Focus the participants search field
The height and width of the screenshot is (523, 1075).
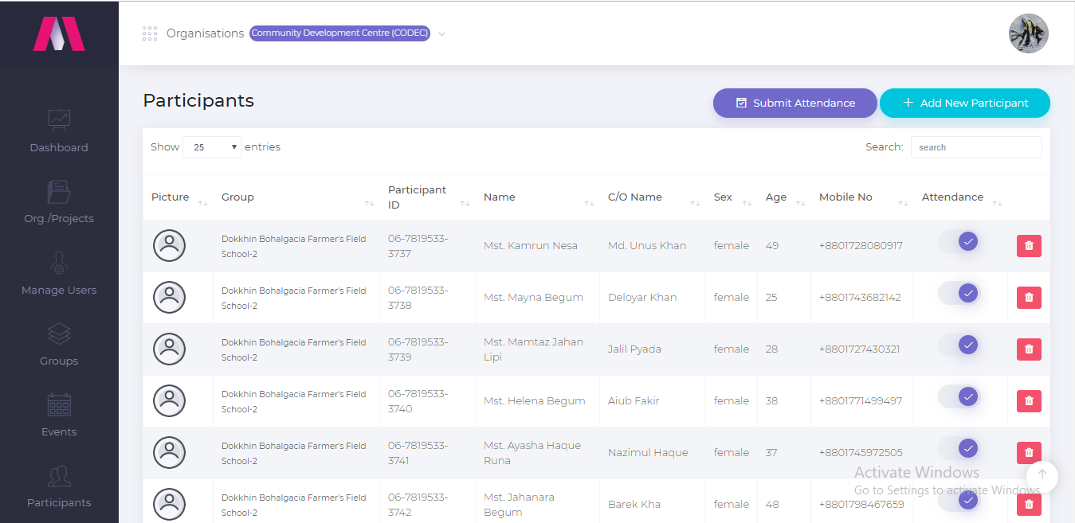(x=975, y=147)
